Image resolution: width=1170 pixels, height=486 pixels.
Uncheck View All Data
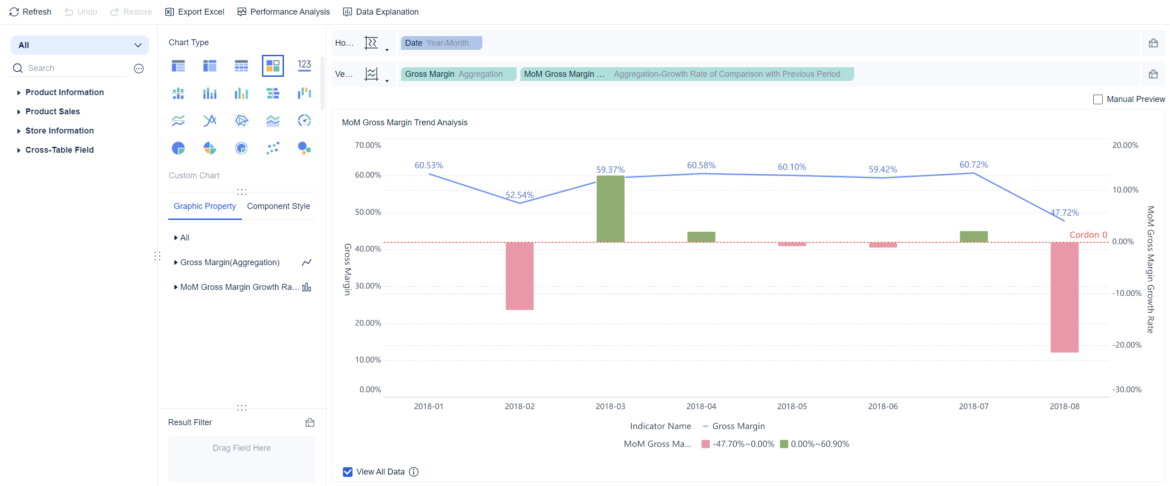coord(347,471)
